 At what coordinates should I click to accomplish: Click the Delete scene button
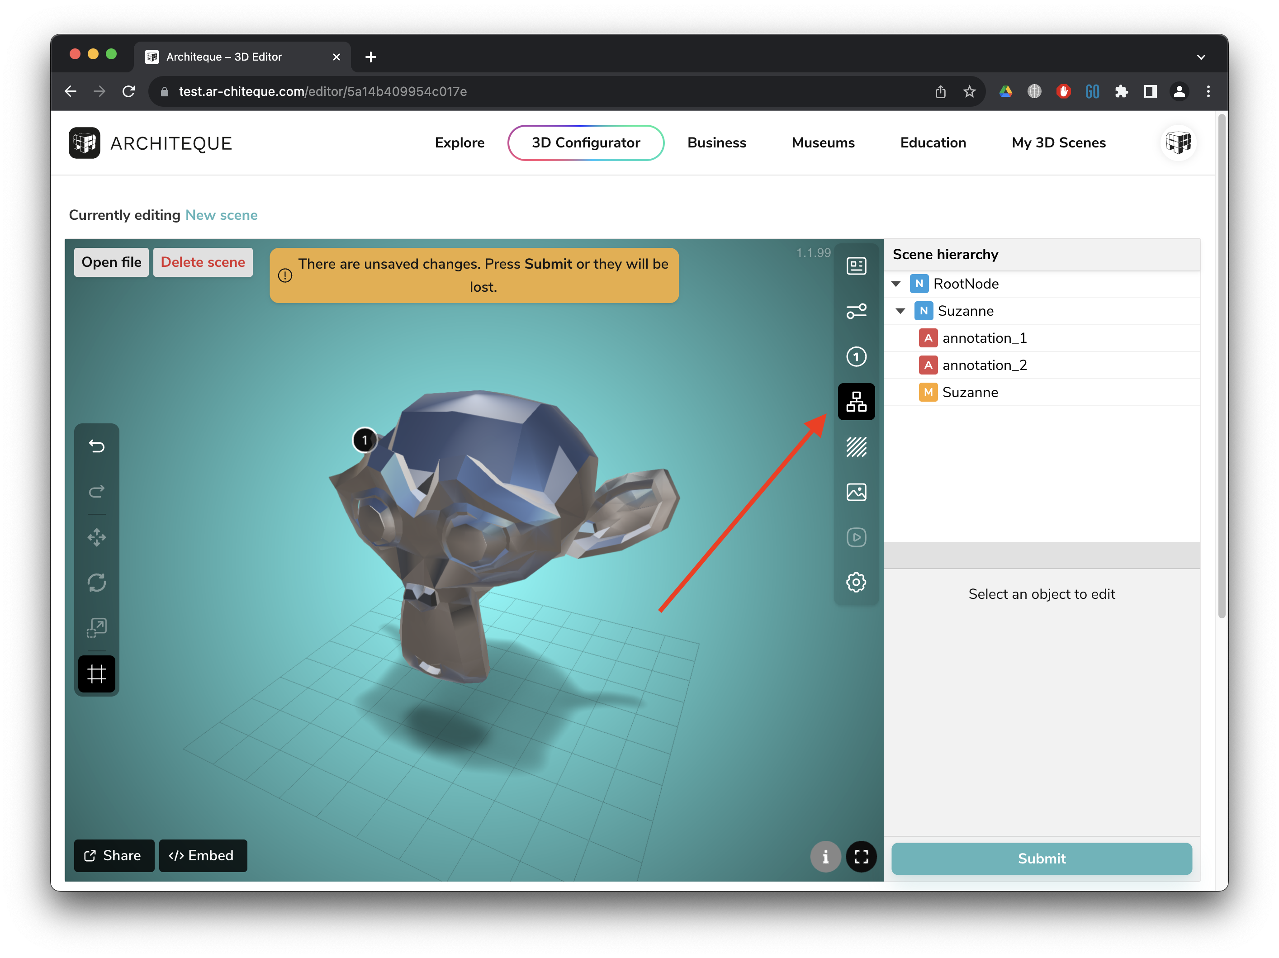202,262
